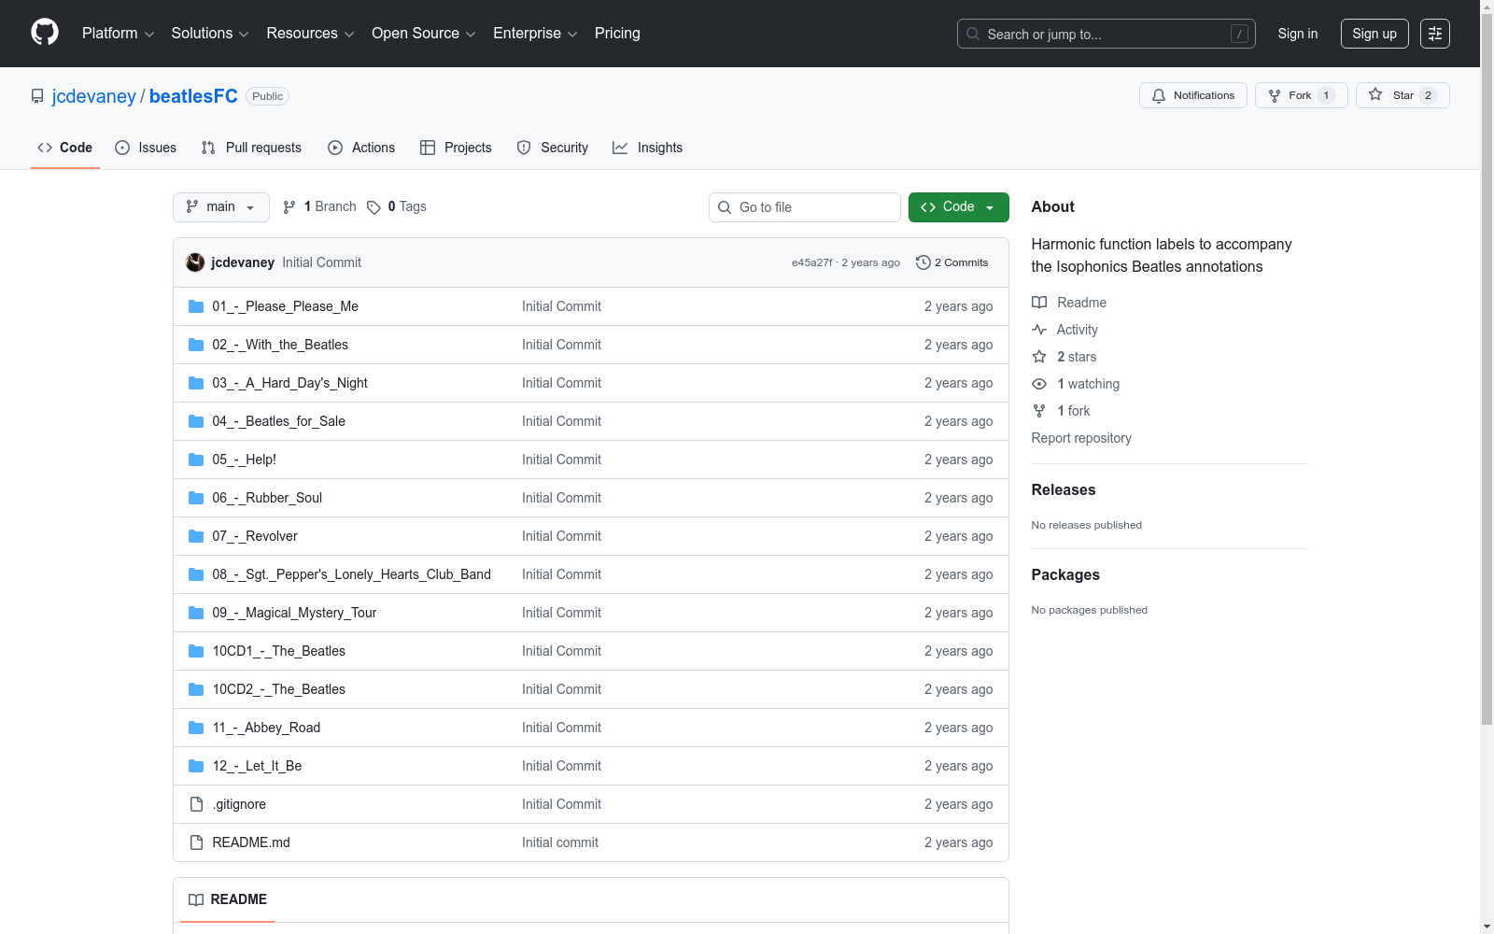
Task: Click the Notifications bell button
Action: pos(1193,95)
